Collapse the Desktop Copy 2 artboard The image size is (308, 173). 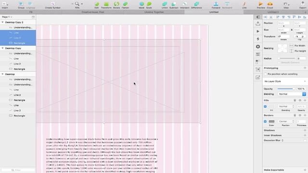click(x=2, y=22)
